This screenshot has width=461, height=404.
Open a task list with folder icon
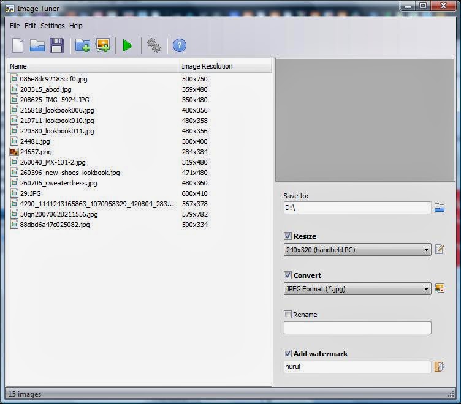click(37, 45)
